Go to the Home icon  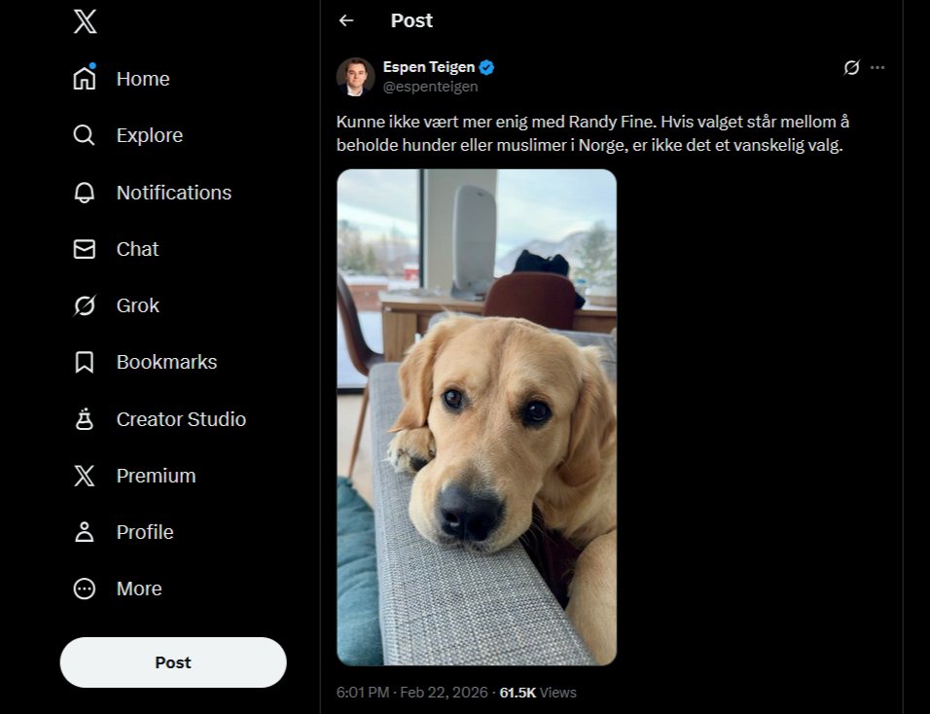85,79
